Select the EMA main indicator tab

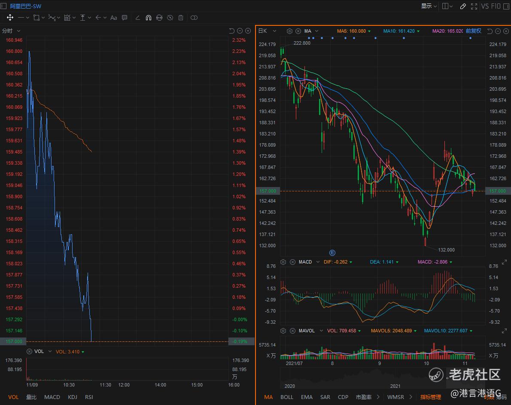pyautogui.click(x=307, y=397)
